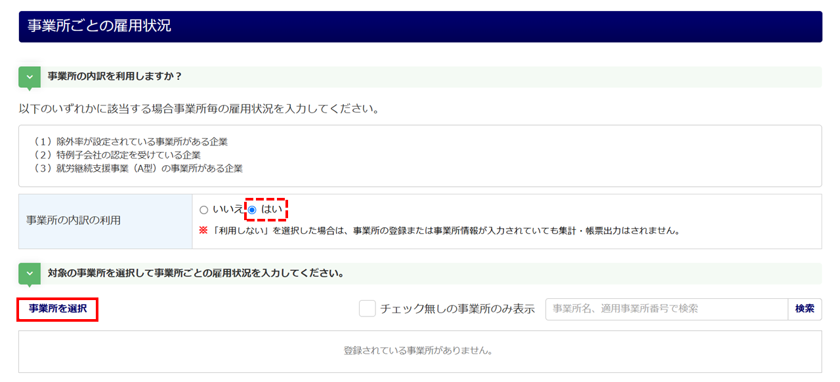
Task: Open the 事業所を選択 button
Action: tap(58, 309)
